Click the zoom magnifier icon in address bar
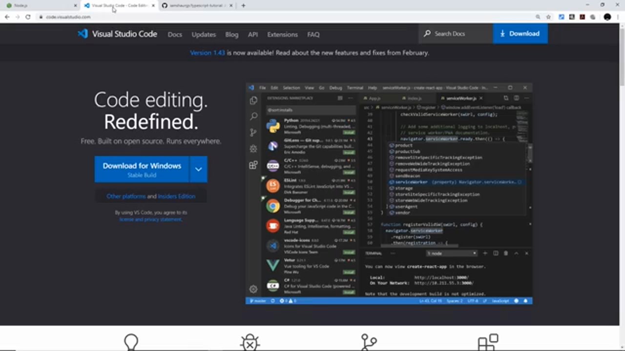 tap(538, 17)
